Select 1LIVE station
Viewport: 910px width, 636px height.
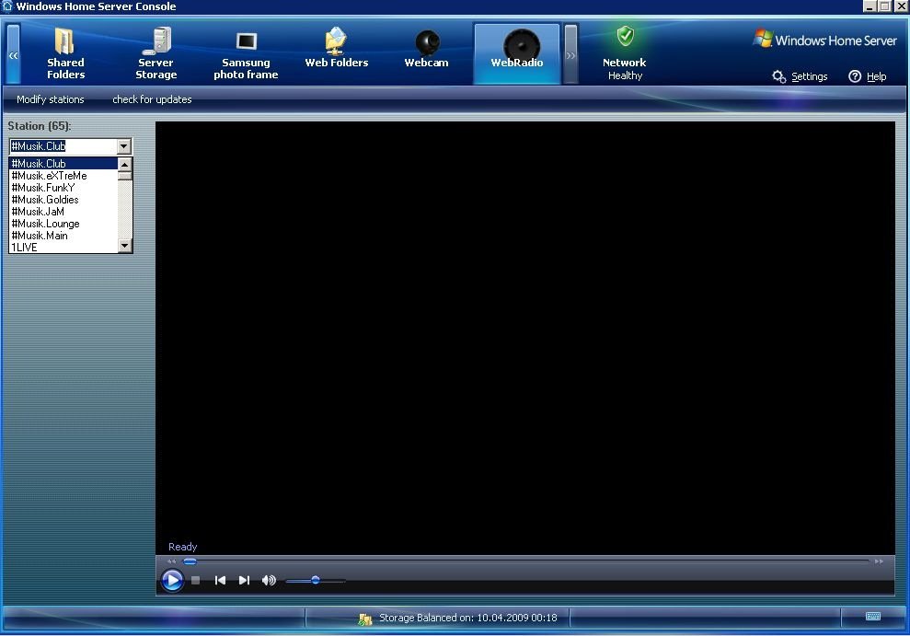(x=63, y=248)
